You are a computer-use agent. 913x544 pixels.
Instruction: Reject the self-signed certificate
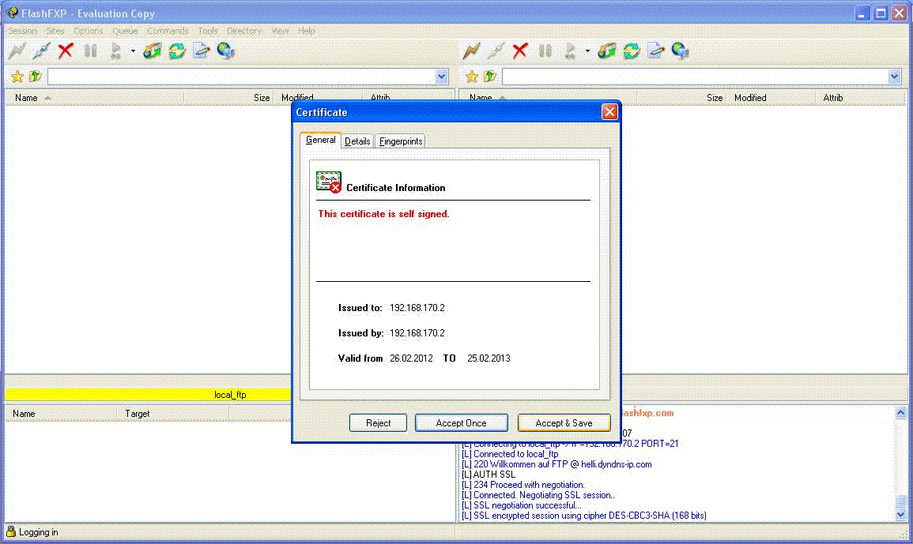pyautogui.click(x=378, y=423)
